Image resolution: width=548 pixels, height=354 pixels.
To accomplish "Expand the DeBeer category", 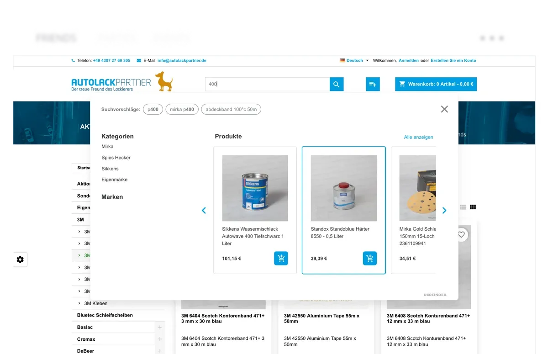I will click(160, 351).
